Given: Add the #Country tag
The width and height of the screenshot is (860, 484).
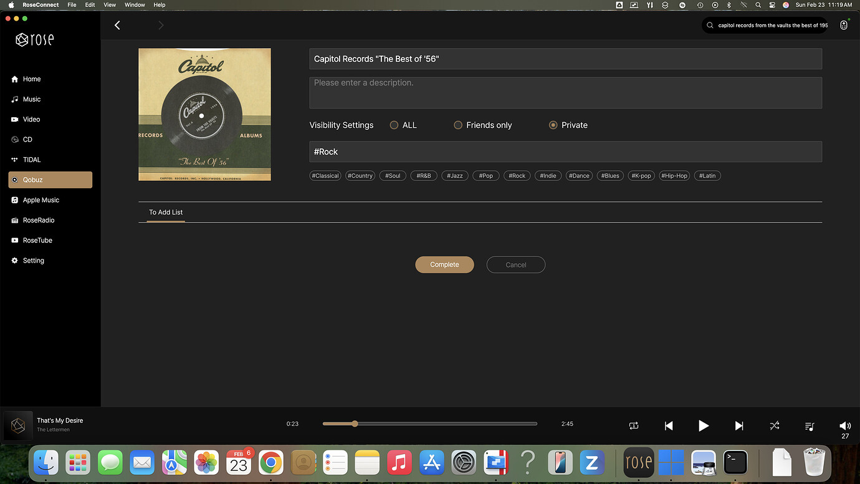Looking at the screenshot, I should 360,176.
